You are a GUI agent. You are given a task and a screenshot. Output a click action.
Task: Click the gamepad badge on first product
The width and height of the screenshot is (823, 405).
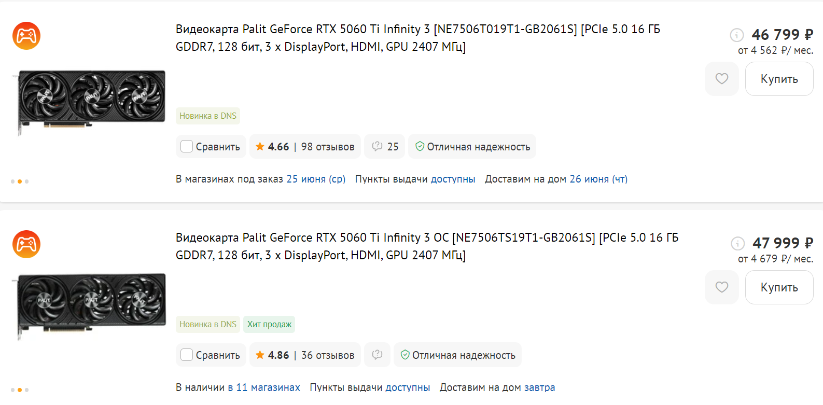[26, 36]
